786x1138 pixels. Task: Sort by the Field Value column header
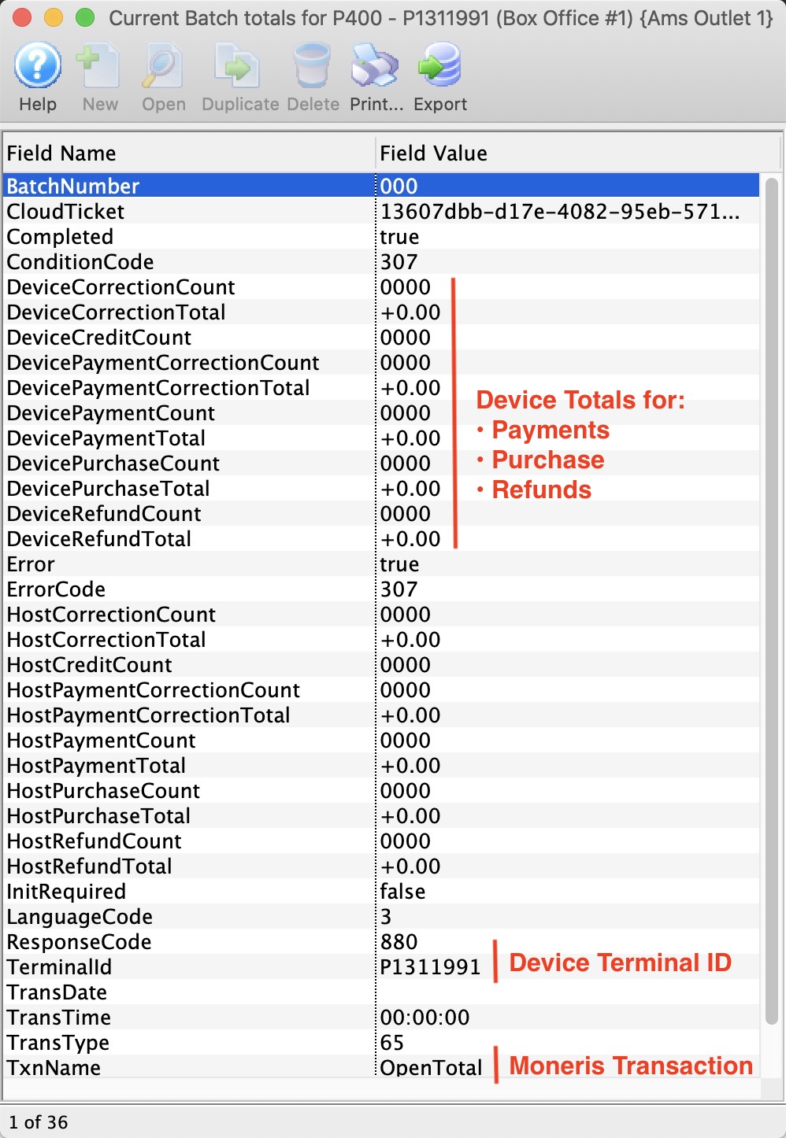(578, 153)
